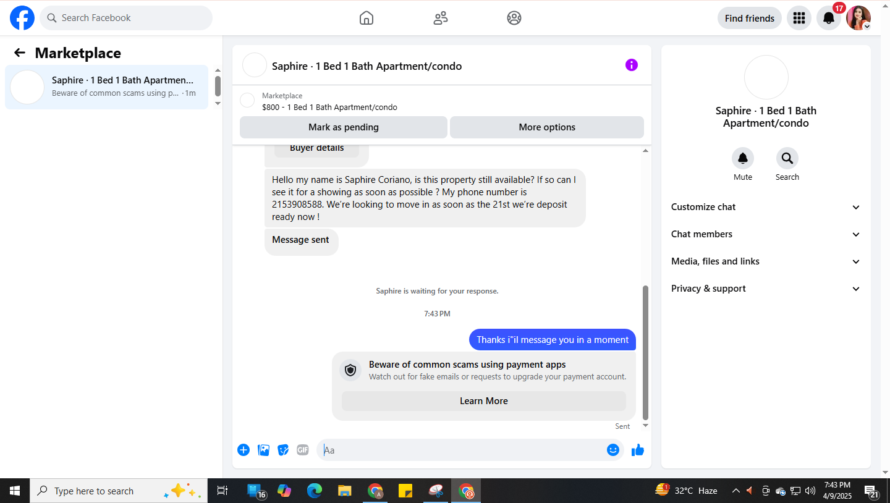This screenshot has width=890, height=503.
Task: Open Windows notification center icon
Action: pyautogui.click(x=872, y=491)
